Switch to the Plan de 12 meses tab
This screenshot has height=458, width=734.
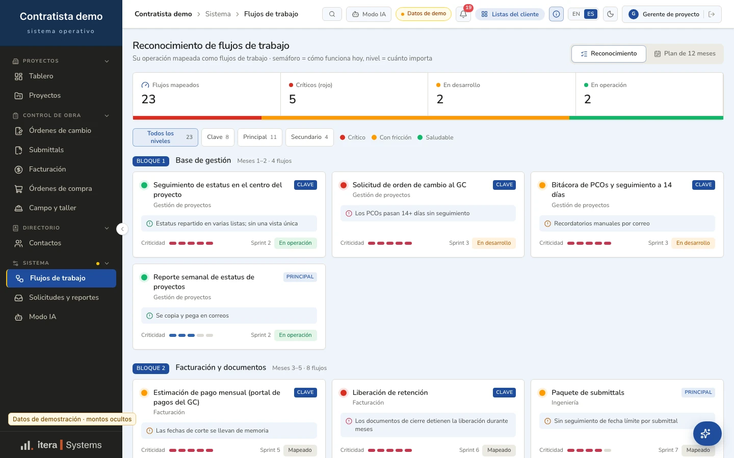coord(685,54)
